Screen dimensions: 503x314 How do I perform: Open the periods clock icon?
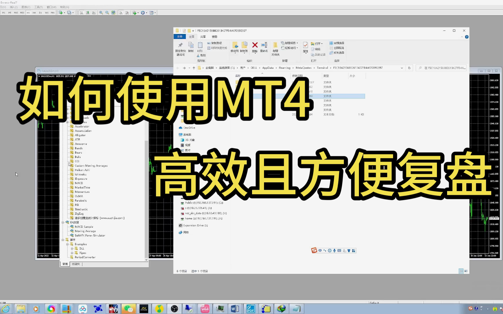click(143, 13)
